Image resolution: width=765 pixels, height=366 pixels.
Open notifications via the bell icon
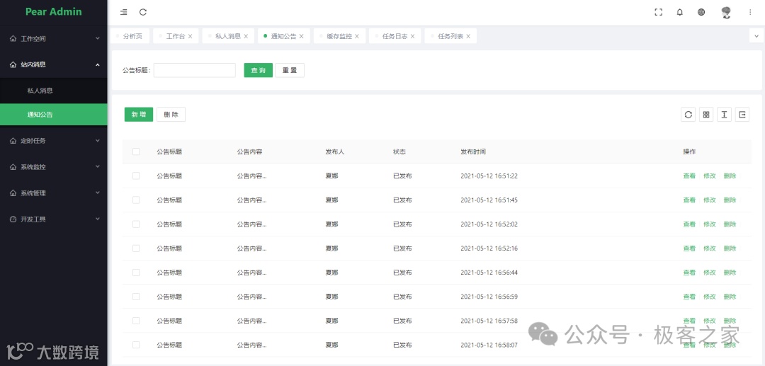pyautogui.click(x=679, y=12)
